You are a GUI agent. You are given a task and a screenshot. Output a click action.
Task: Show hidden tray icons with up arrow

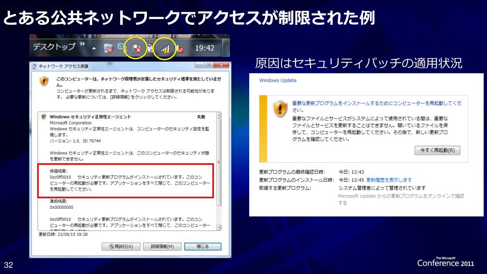[x=94, y=48]
